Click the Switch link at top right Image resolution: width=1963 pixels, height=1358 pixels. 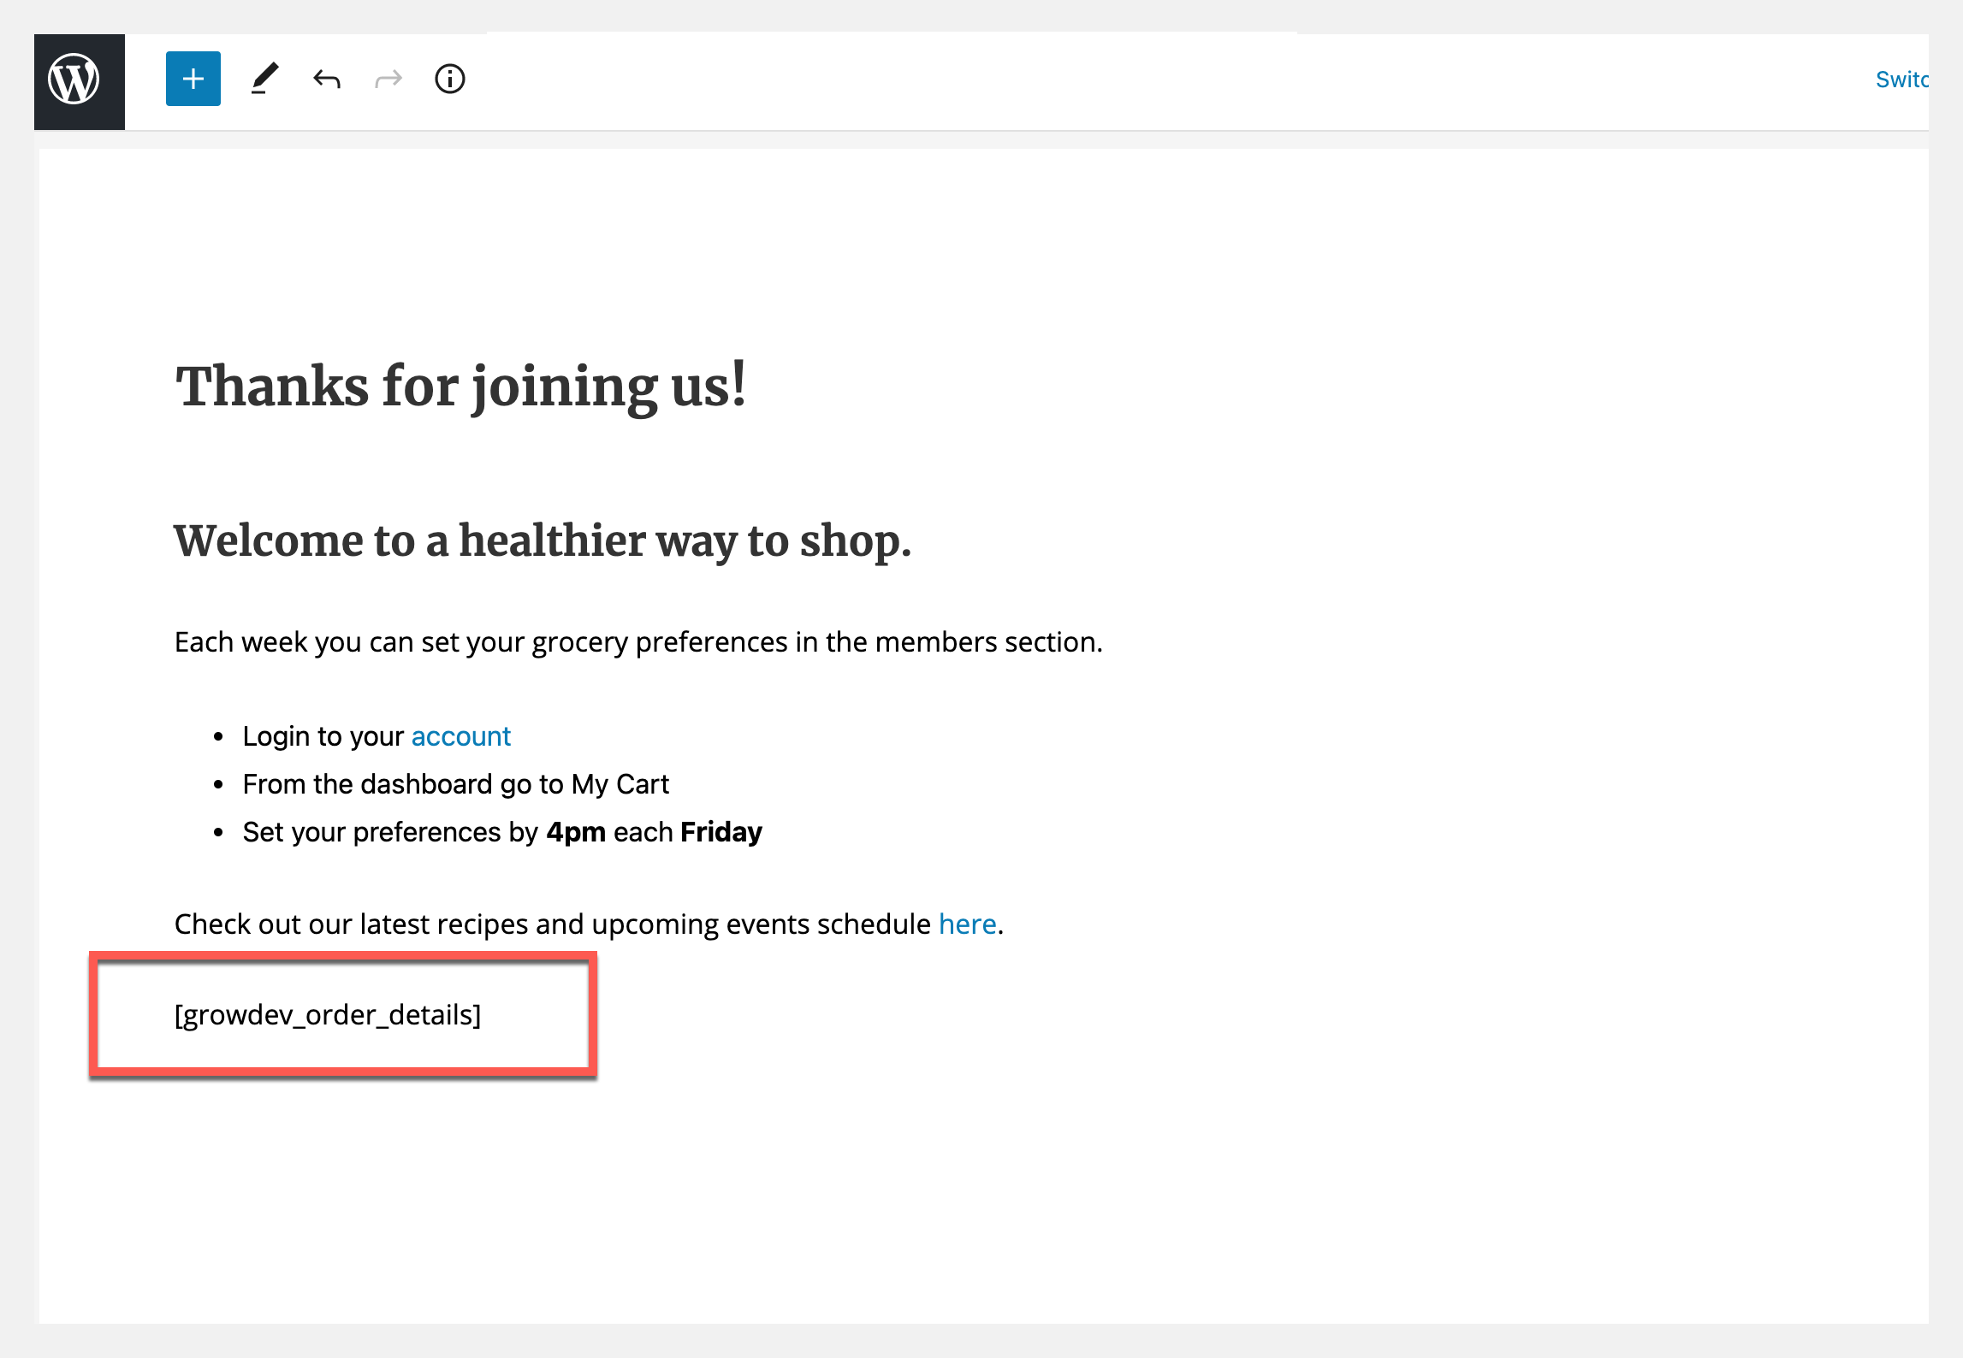pyautogui.click(x=1901, y=80)
